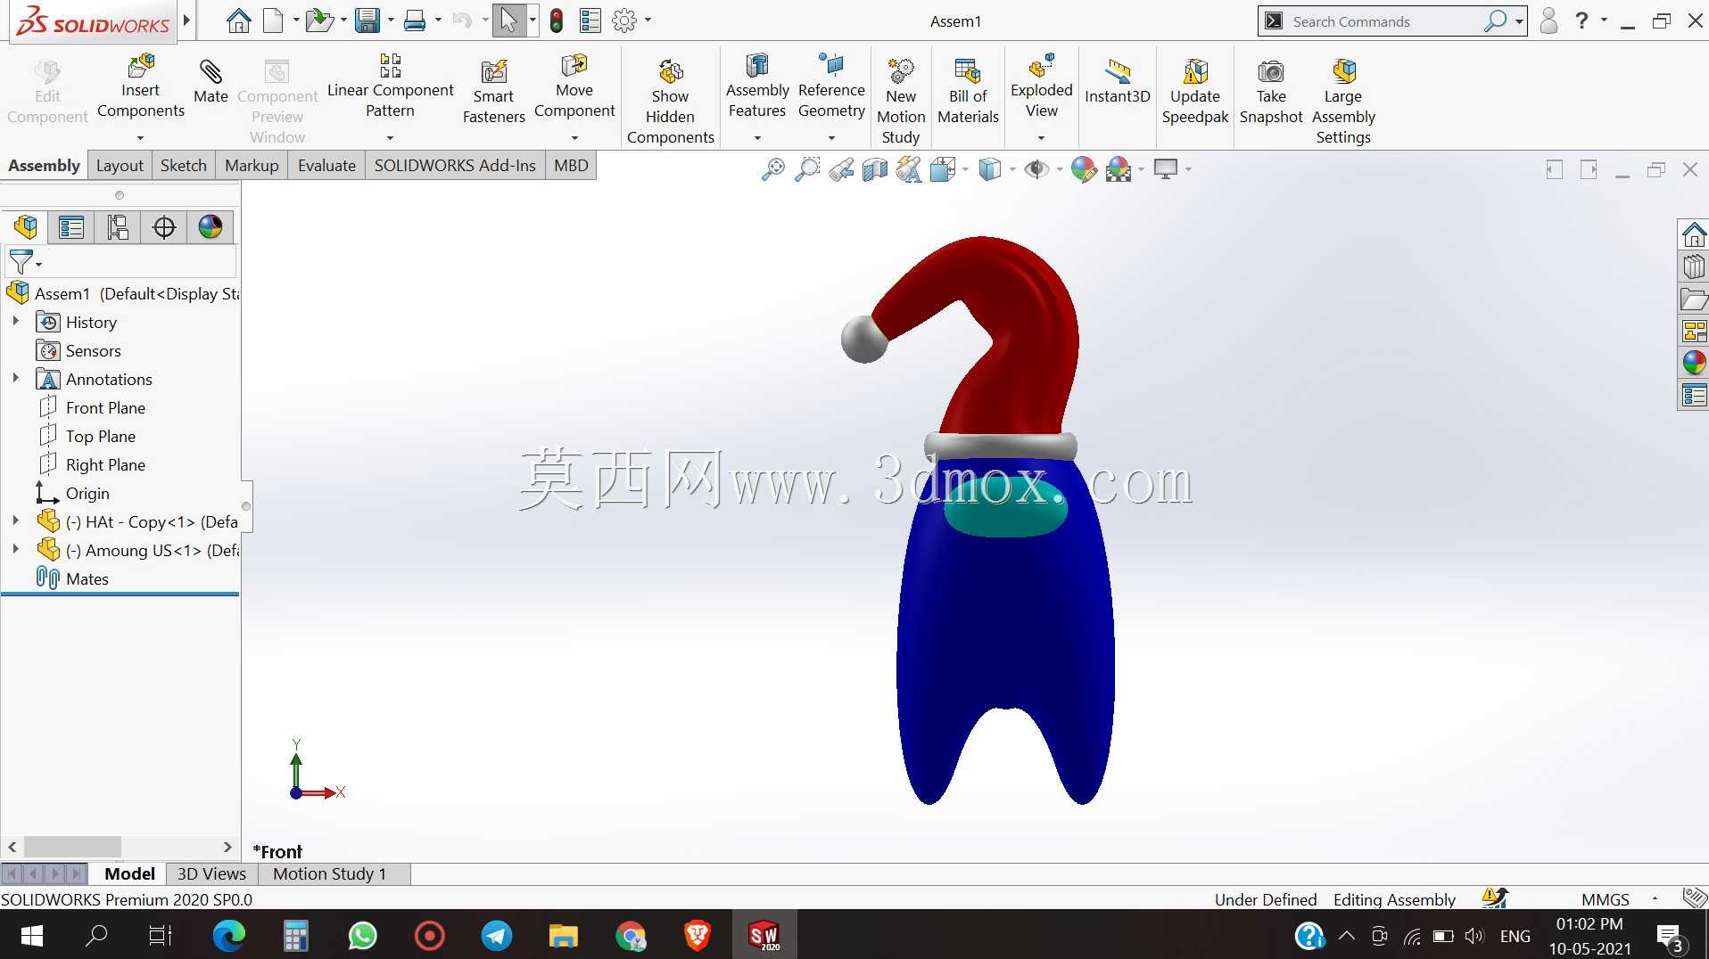Open the MBD tab
This screenshot has width=1709, height=959.
point(571,166)
